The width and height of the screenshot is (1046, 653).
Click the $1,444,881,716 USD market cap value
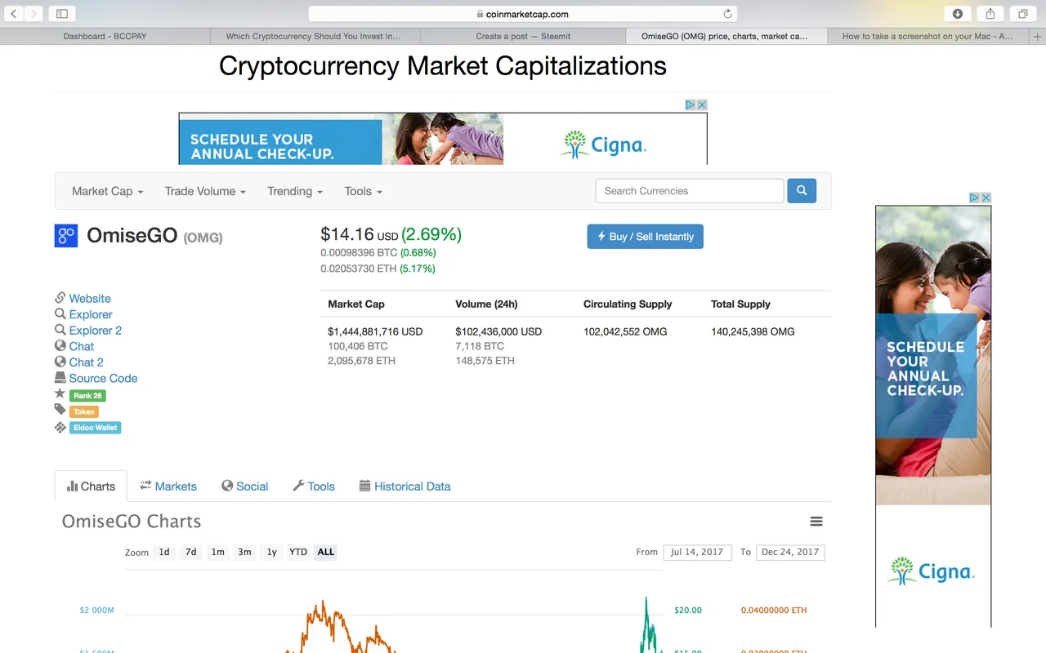tap(375, 332)
